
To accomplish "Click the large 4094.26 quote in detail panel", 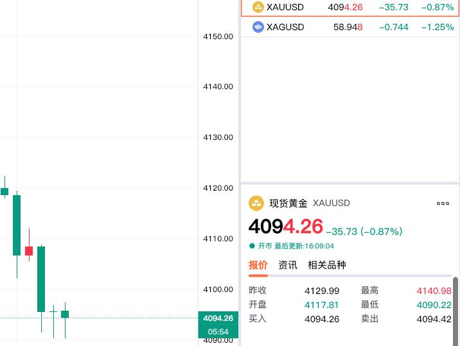I will [x=285, y=227].
